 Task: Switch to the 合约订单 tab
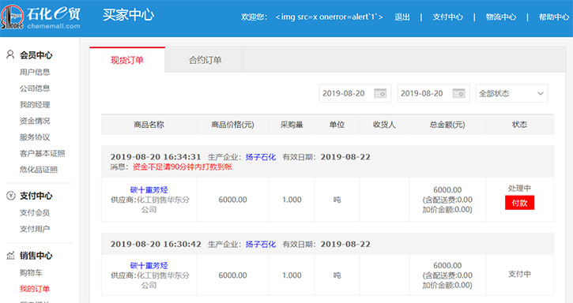point(205,60)
